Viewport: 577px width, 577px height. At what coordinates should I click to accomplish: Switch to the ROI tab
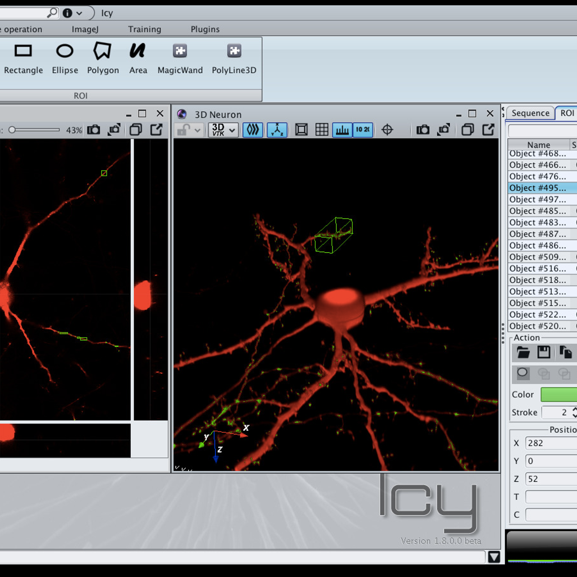point(567,113)
